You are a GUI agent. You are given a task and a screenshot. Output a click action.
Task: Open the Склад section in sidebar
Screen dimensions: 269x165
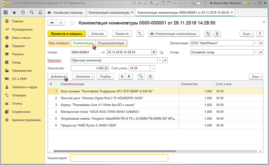coord(17,62)
